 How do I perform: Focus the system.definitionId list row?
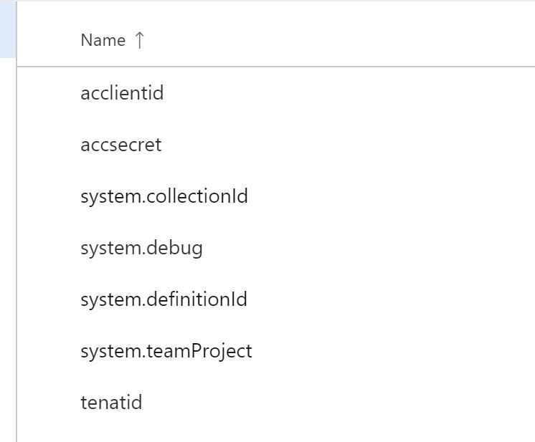pyautogui.click(x=287, y=299)
